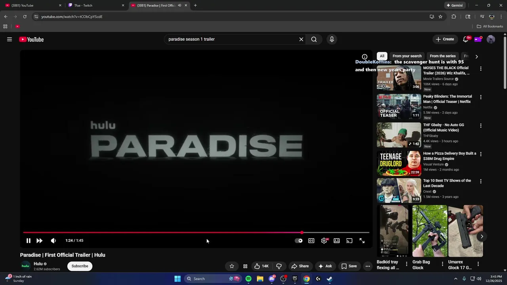
Task: Ask about this video
Action: pos(325,266)
